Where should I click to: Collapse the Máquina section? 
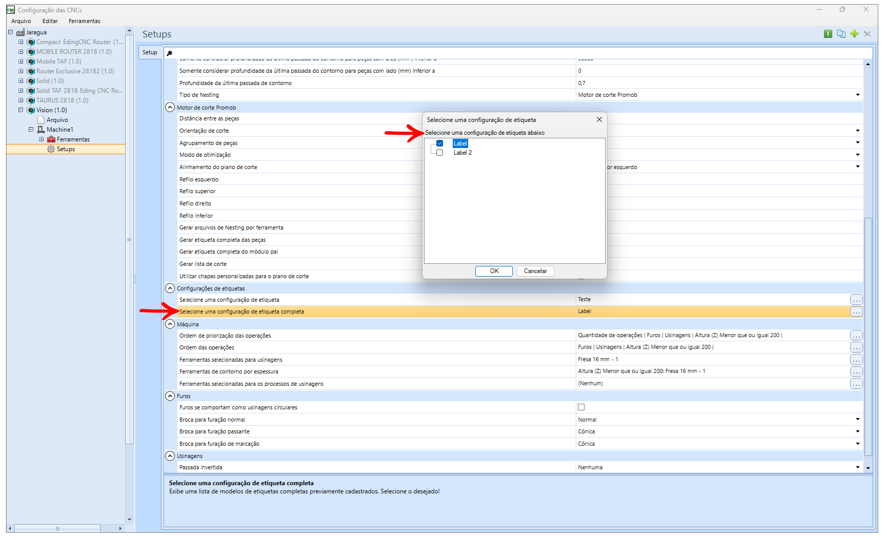[170, 324]
